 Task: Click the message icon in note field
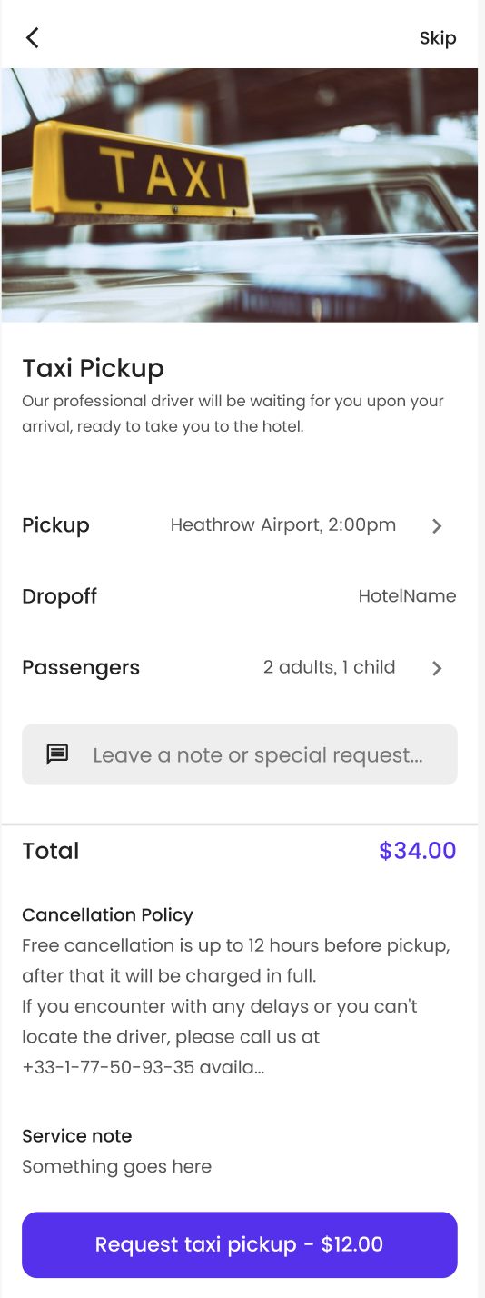click(x=58, y=754)
